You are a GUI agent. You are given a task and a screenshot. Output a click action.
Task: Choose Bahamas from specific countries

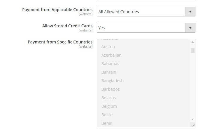pos(110,64)
